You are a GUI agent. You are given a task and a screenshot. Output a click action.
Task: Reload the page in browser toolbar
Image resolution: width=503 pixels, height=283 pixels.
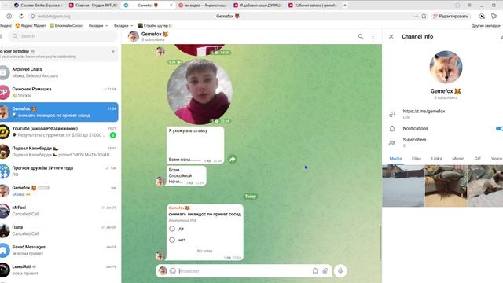point(21,16)
